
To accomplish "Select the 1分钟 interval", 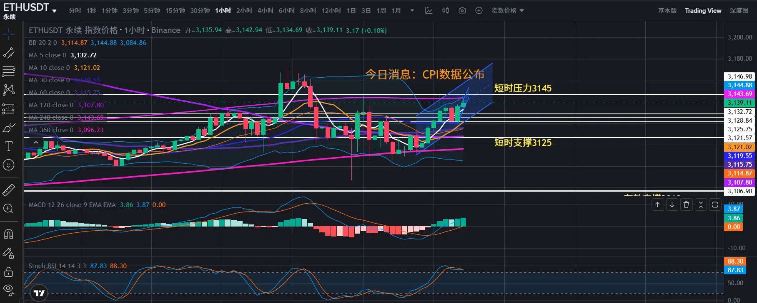I will tap(110, 10).
